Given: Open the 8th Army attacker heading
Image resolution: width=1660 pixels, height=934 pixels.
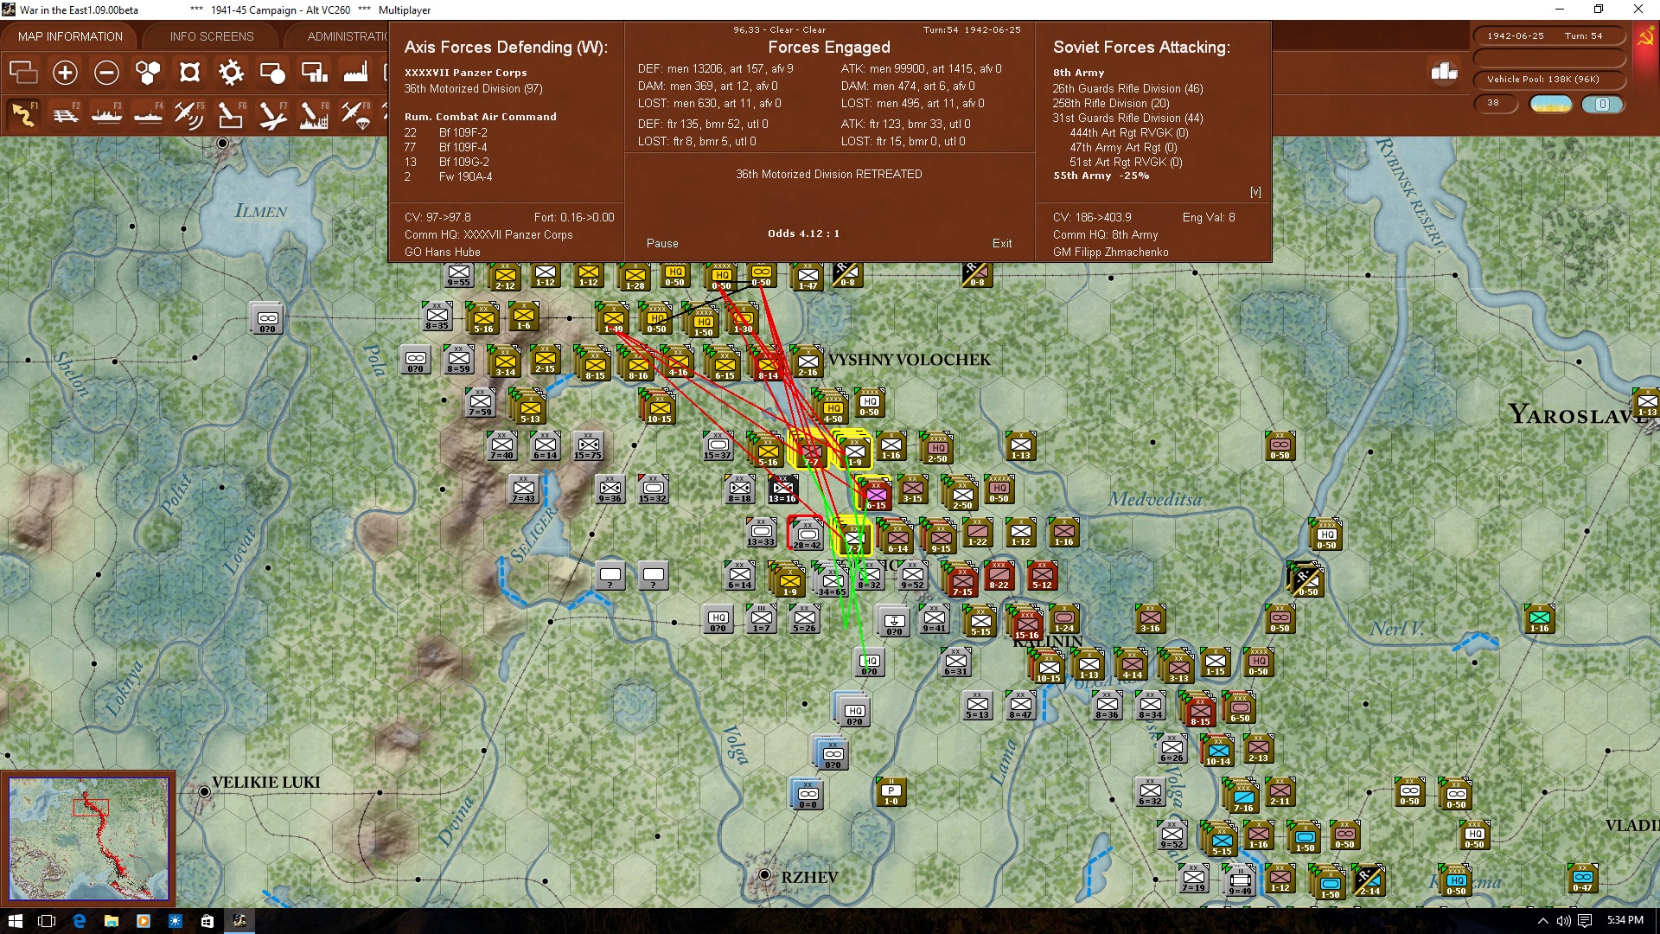Looking at the screenshot, I should click(1078, 73).
